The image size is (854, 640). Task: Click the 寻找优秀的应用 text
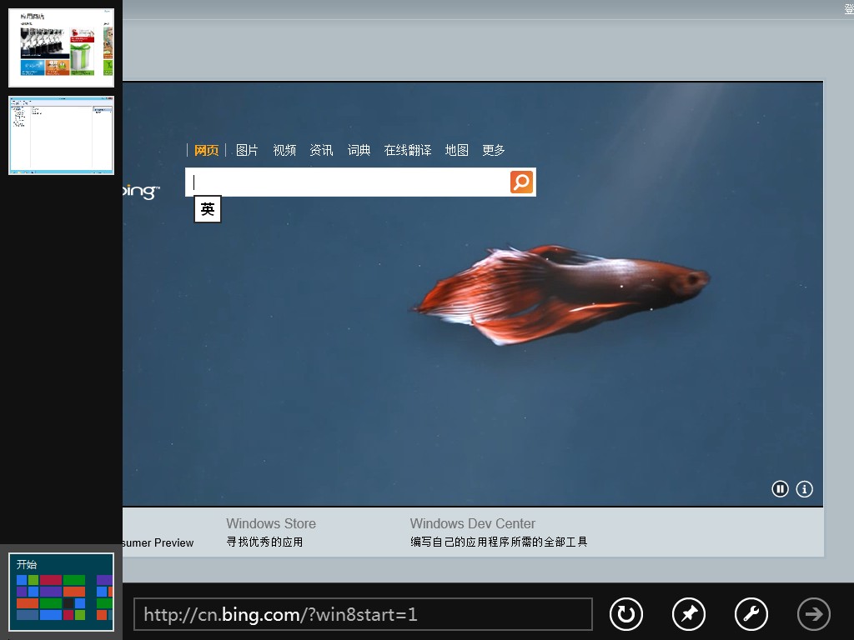point(264,542)
